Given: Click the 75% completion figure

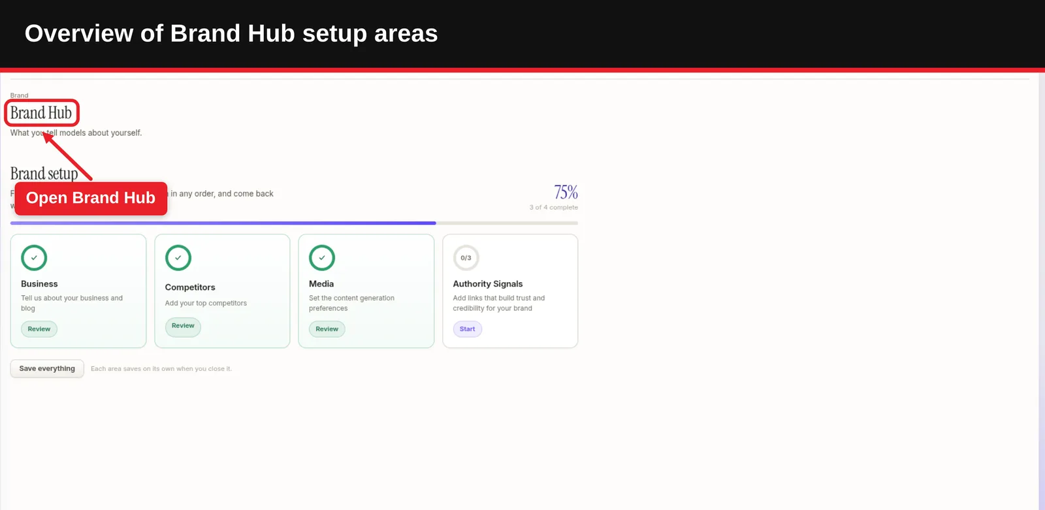Looking at the screenshot, I should (x=566, y=192).
